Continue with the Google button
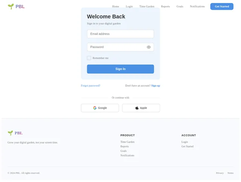 pyautogui.click(x=100, y=108)
